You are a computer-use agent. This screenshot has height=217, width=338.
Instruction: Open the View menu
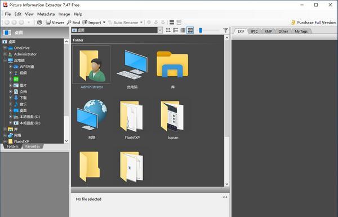point(29,14)
